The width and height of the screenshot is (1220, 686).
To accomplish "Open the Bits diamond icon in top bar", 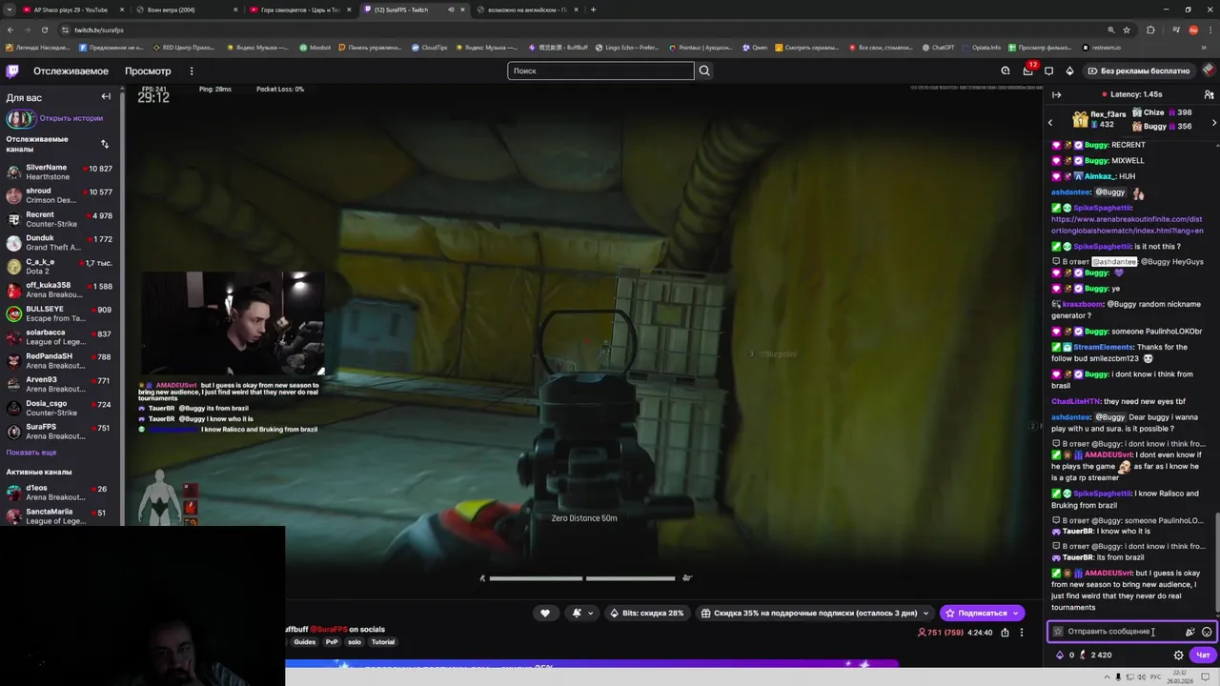I will [1069, 71].
